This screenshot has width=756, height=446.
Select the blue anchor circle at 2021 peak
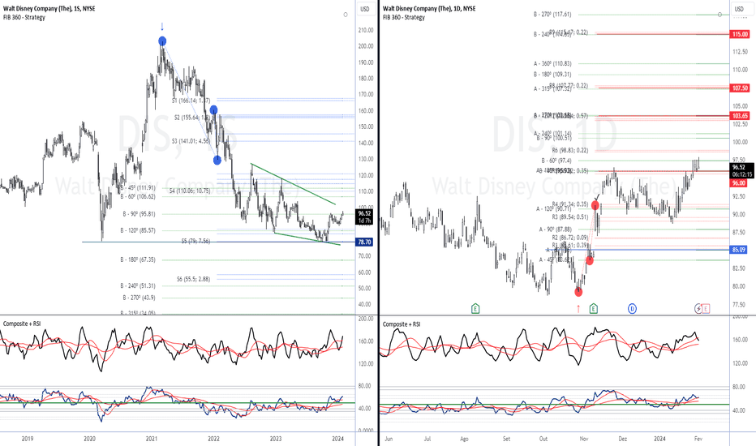pyautogui.click(x=162, y=41)
